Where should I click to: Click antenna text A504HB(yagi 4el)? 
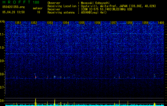(94, 12)
